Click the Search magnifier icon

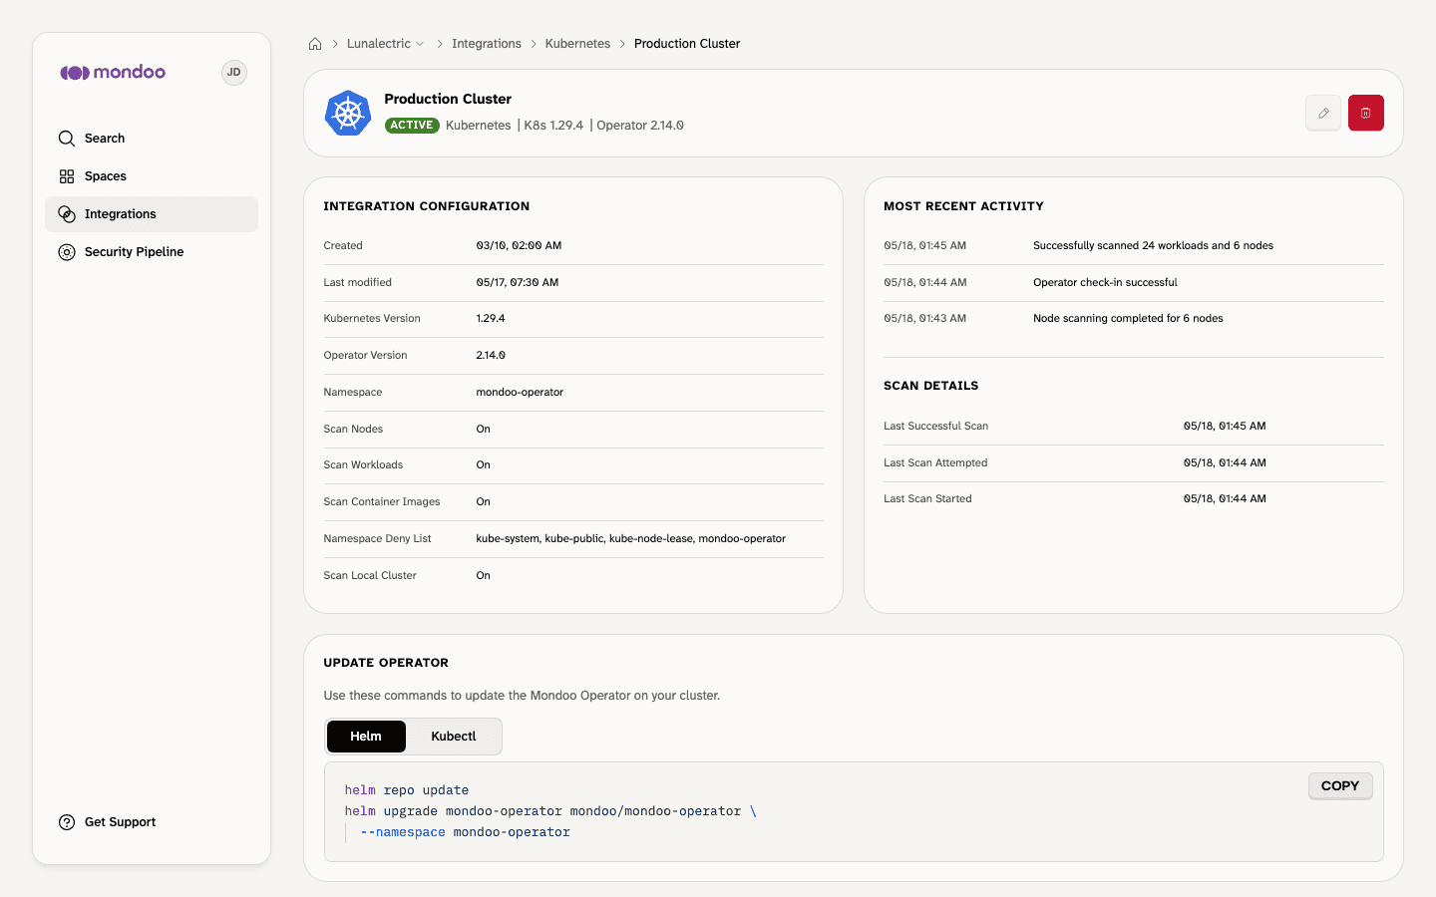pyautogui.click(x=67, y=139)
